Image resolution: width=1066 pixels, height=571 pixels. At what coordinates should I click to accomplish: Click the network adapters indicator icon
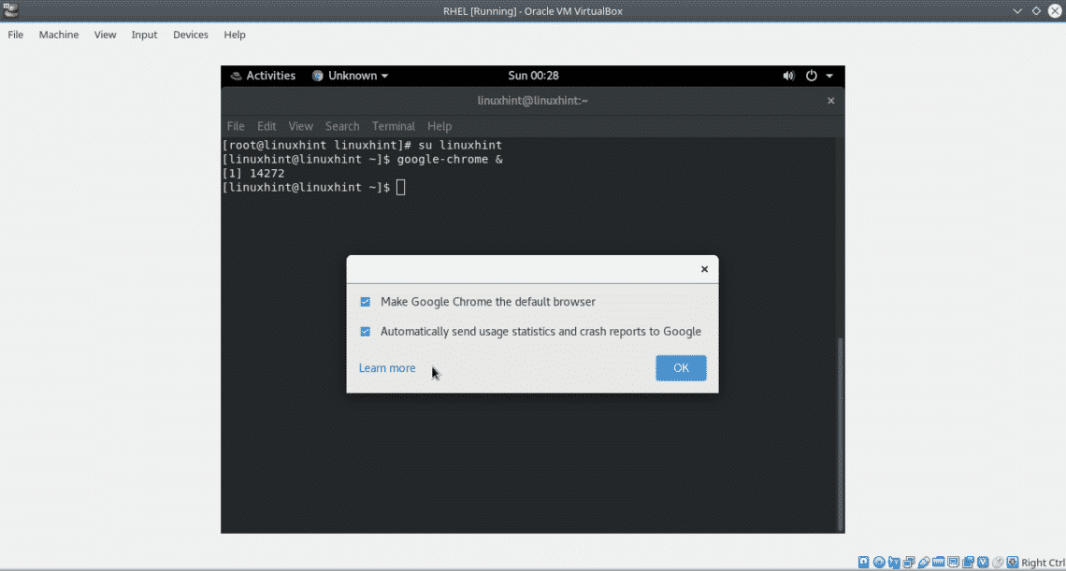(909, 563)
